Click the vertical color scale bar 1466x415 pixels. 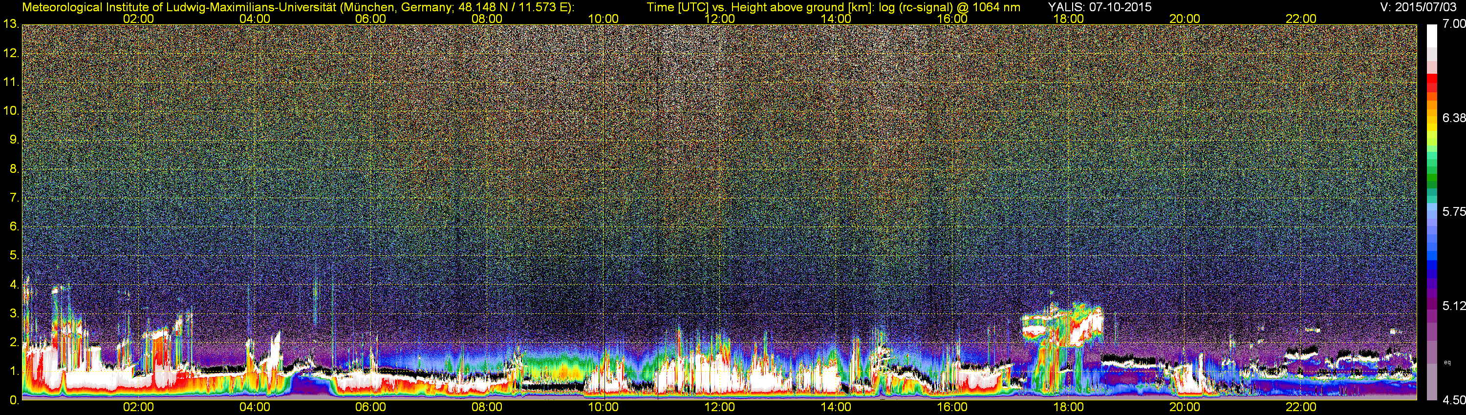point(1432,212)
